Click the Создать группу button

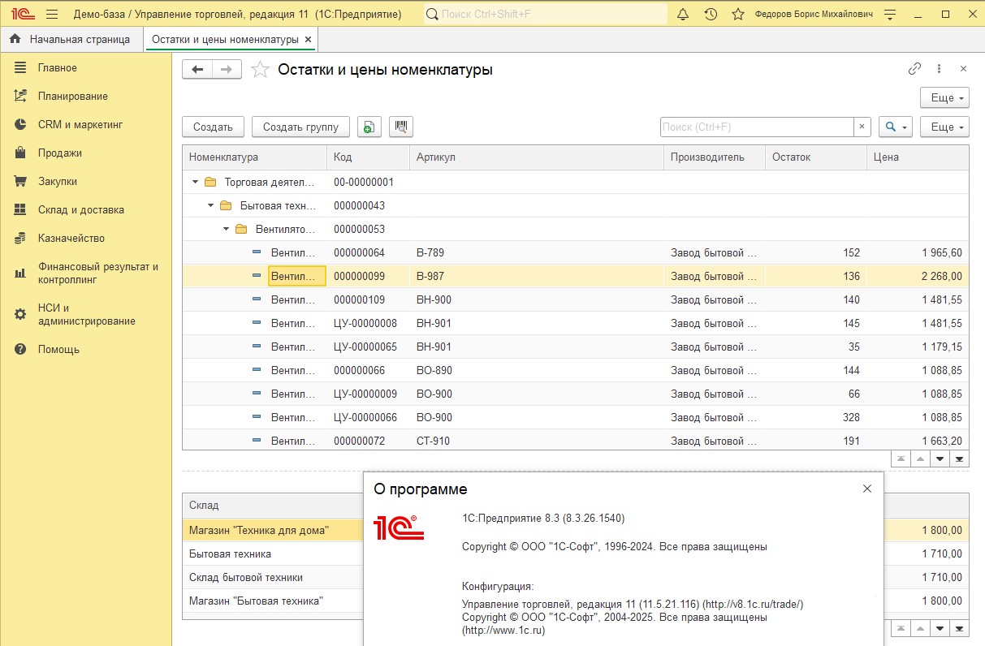tap(300, 127)
